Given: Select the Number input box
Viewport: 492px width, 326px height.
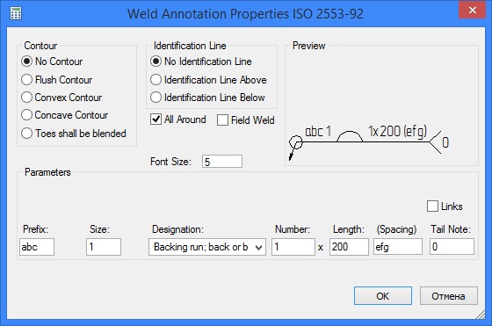Looking at the screenshot, I should [x=293, y=247].
